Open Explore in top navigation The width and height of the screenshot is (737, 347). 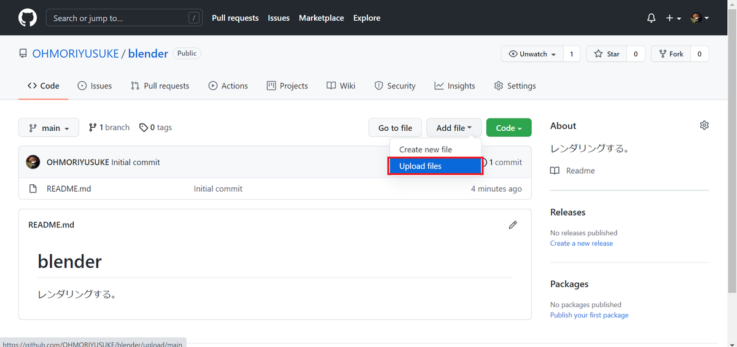(x=367, y=18)
